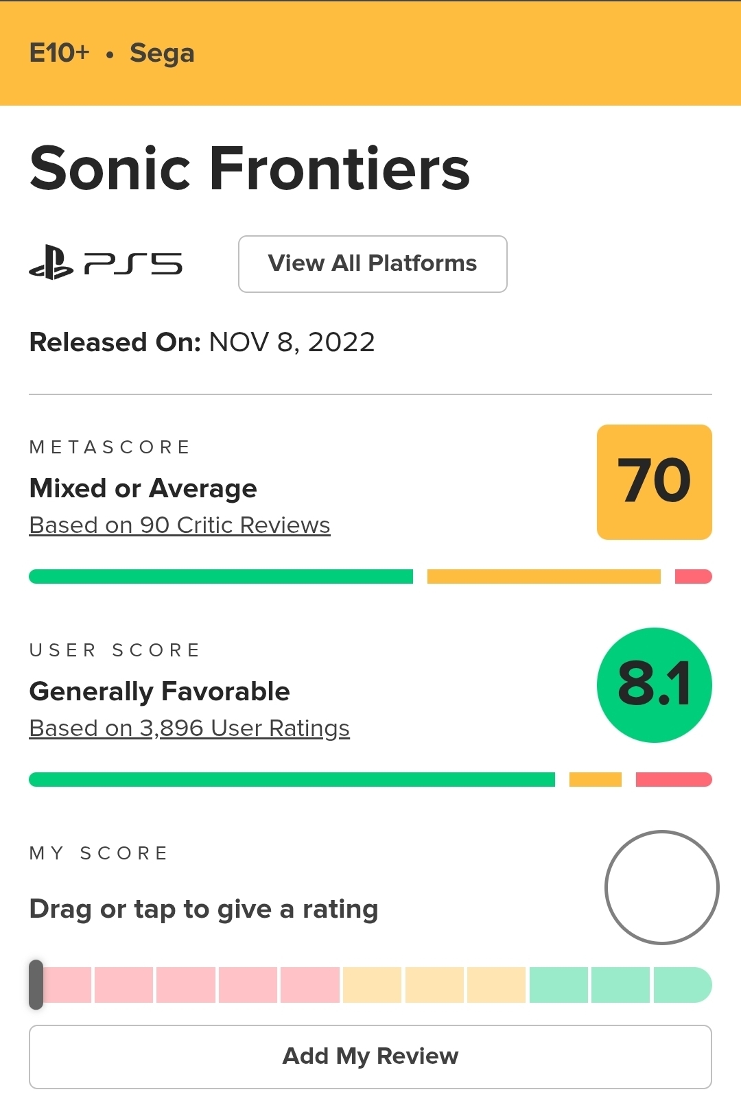Select the last yellow rating segment

point(496,985)
